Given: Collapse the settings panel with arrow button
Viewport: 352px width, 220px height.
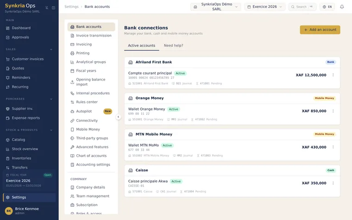Looking at the screenshot, I should (x=118, y=117).
